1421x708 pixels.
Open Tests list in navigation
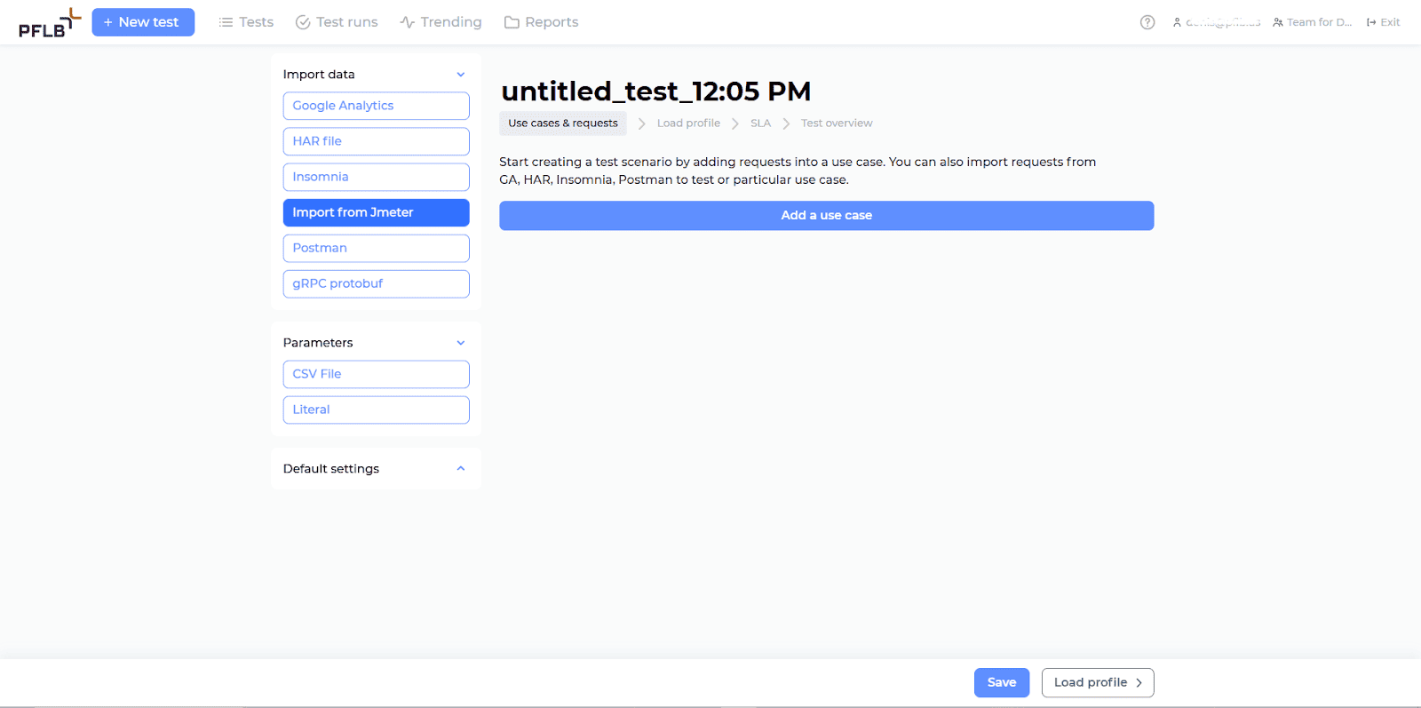tap(246, 22)
